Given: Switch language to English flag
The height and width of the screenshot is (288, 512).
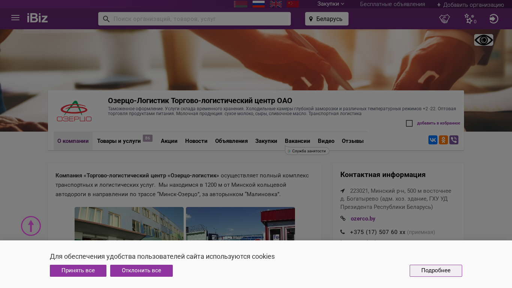Looking at the screenshot, I should [x=276, y=4].
